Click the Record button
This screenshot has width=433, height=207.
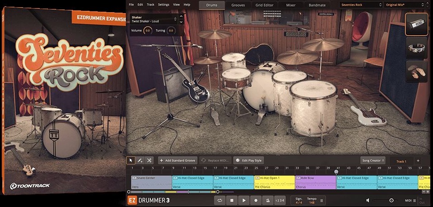point(256,200)
